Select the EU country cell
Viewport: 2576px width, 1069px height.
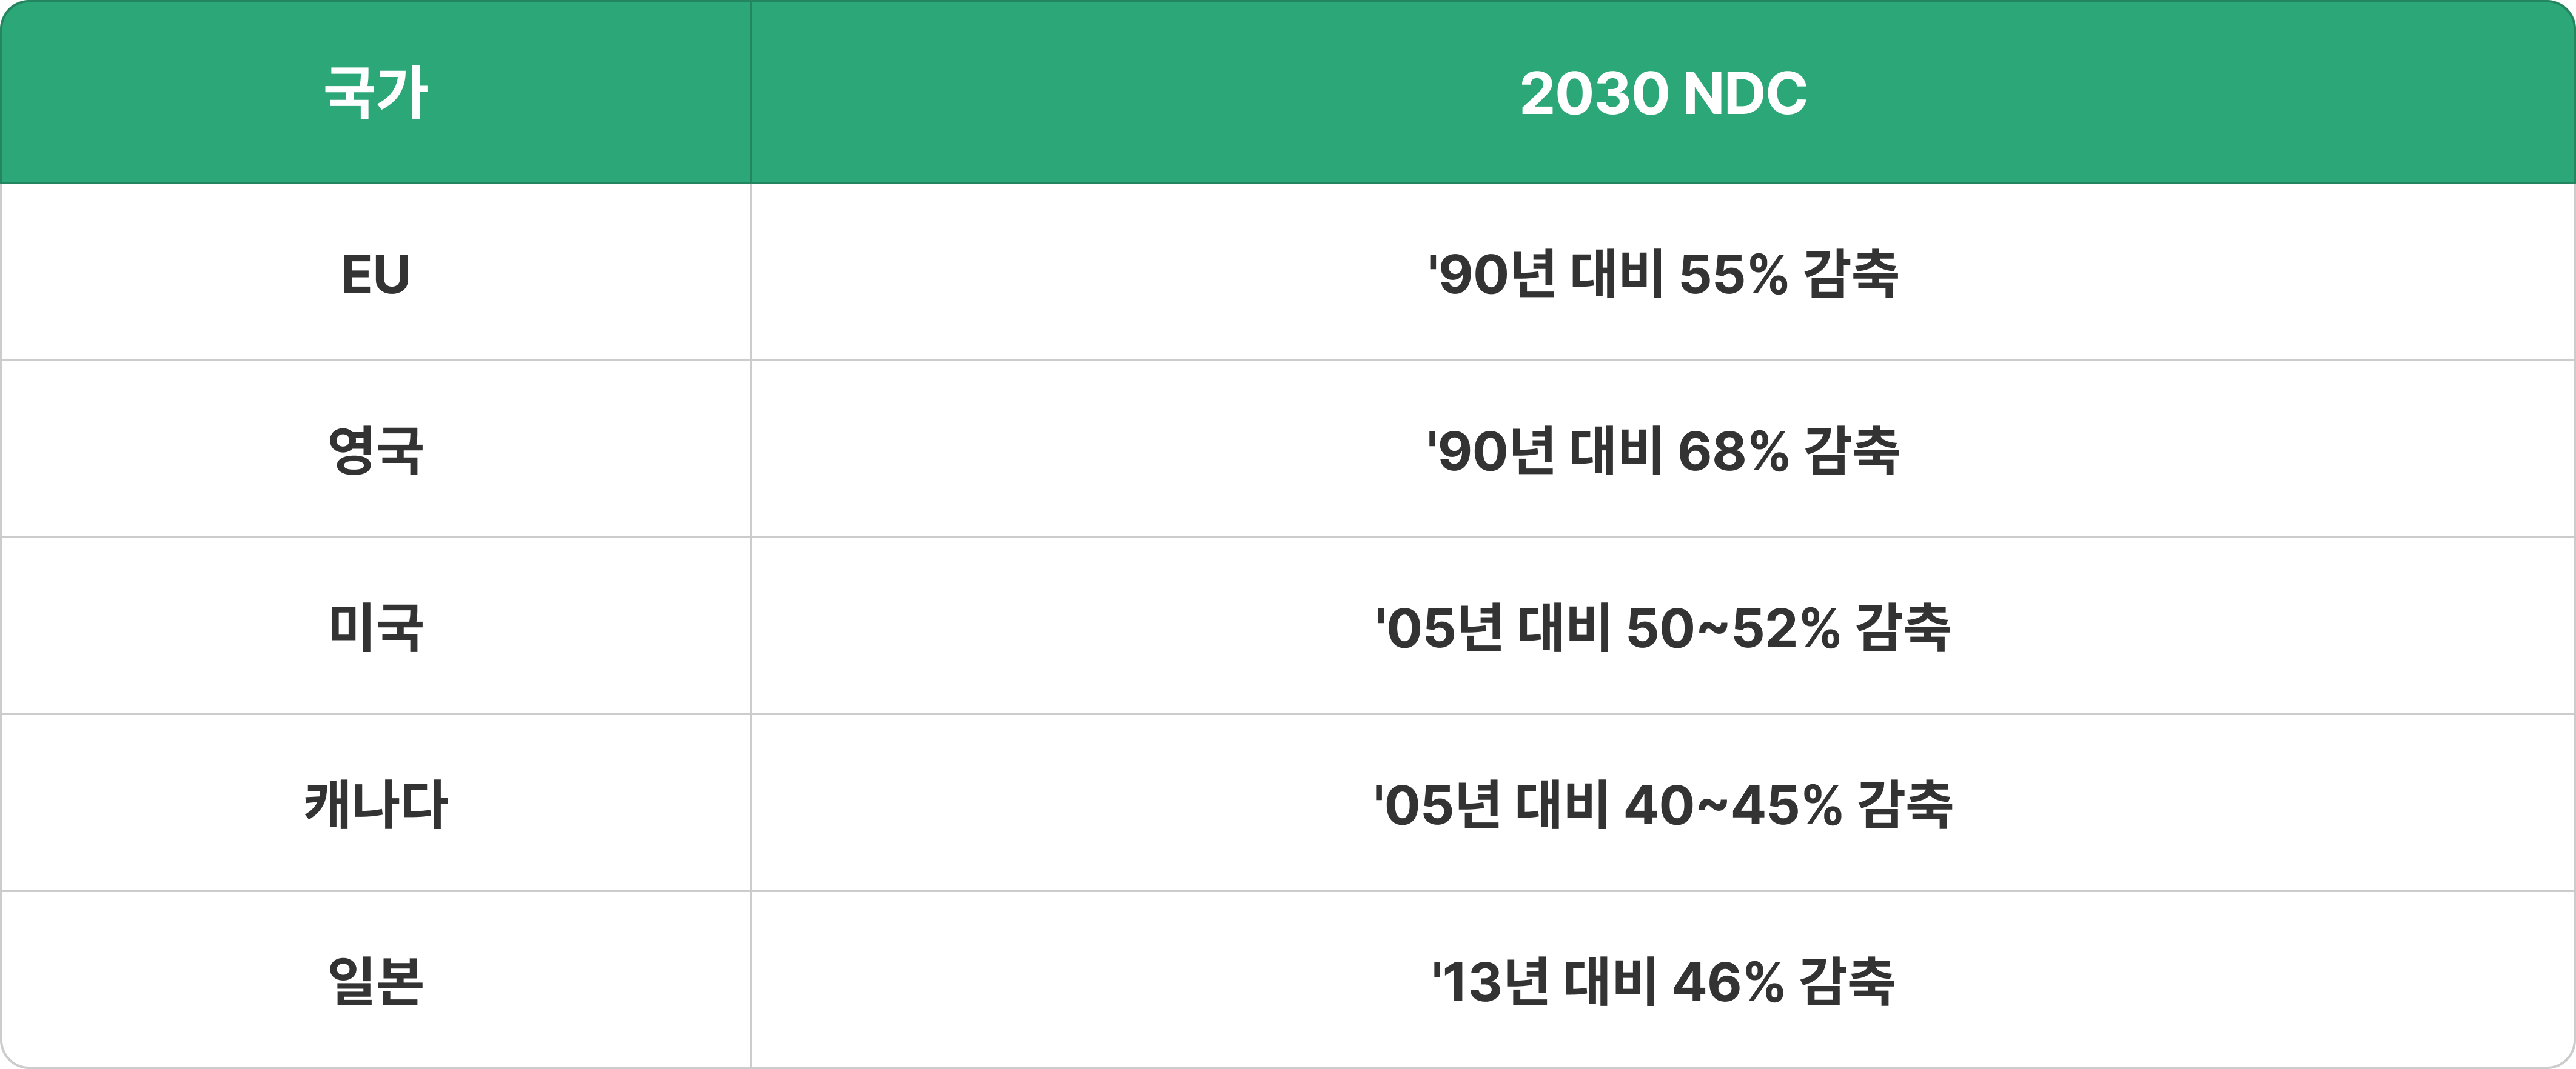376,274
